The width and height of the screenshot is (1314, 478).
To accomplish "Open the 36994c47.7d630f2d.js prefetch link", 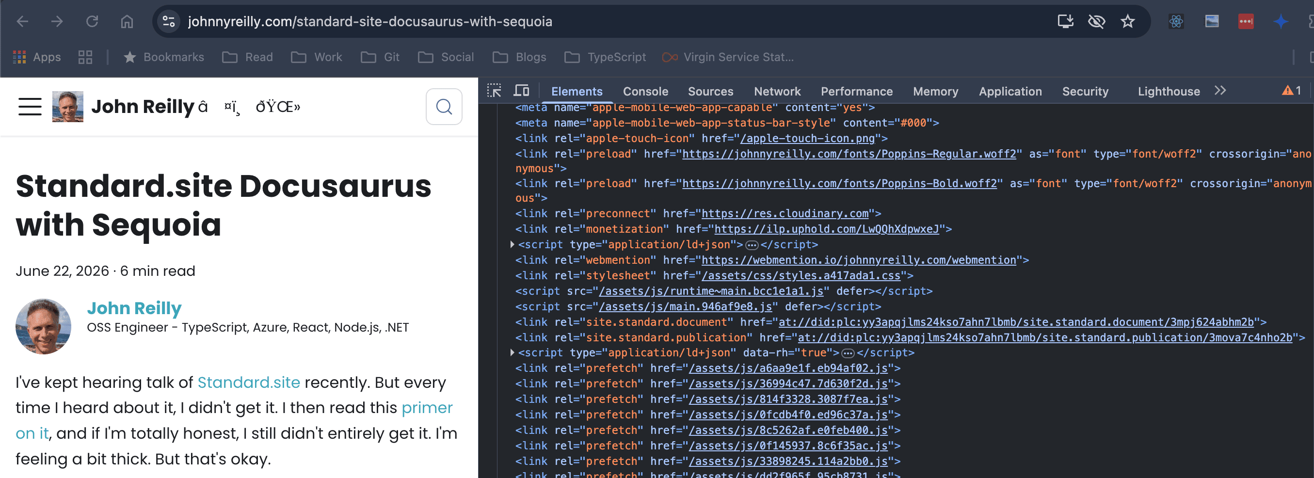I will (788, 383).
